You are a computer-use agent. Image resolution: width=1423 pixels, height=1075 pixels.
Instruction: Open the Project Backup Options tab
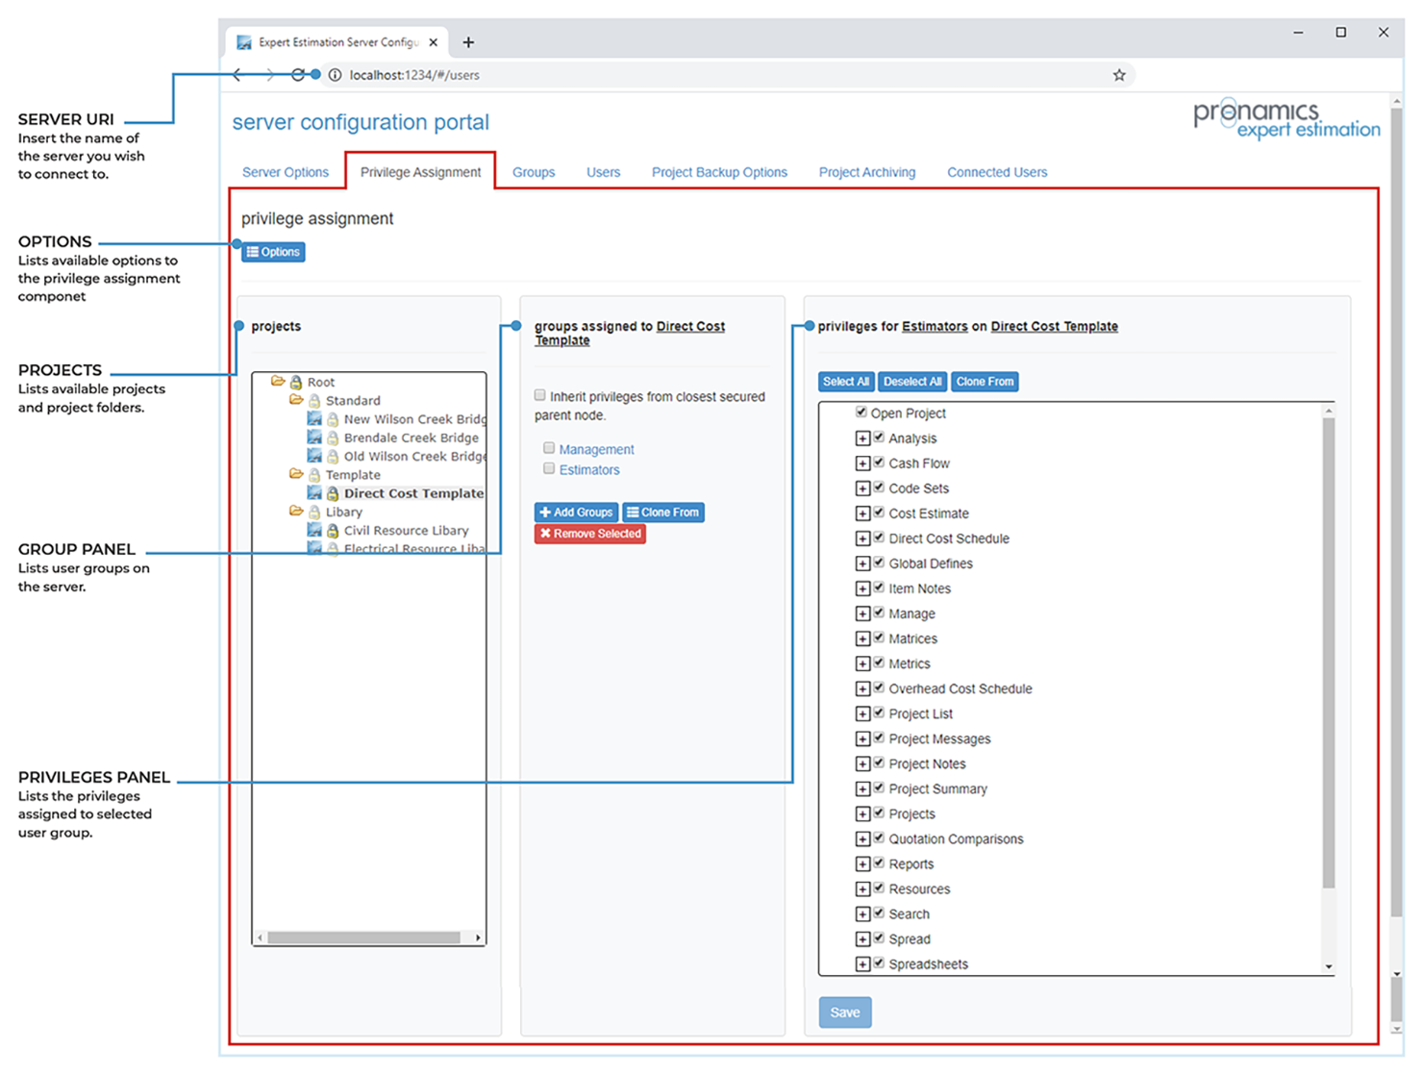[x=719, y=172]
